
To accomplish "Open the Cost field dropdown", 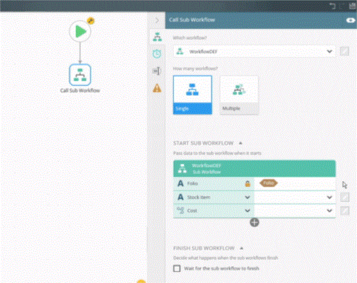I will click(248, 211).
